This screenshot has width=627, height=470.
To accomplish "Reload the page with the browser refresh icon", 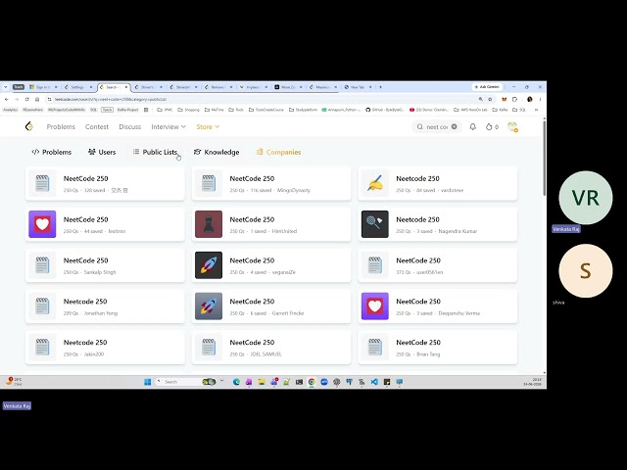I will coord(26,99).
